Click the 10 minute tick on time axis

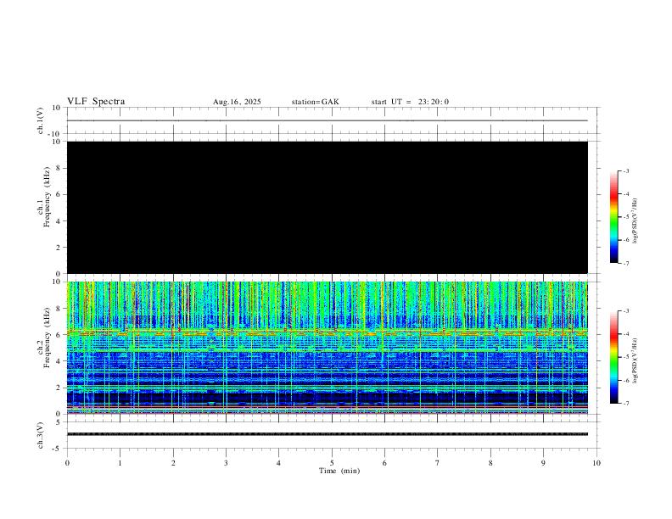point(596,462)
